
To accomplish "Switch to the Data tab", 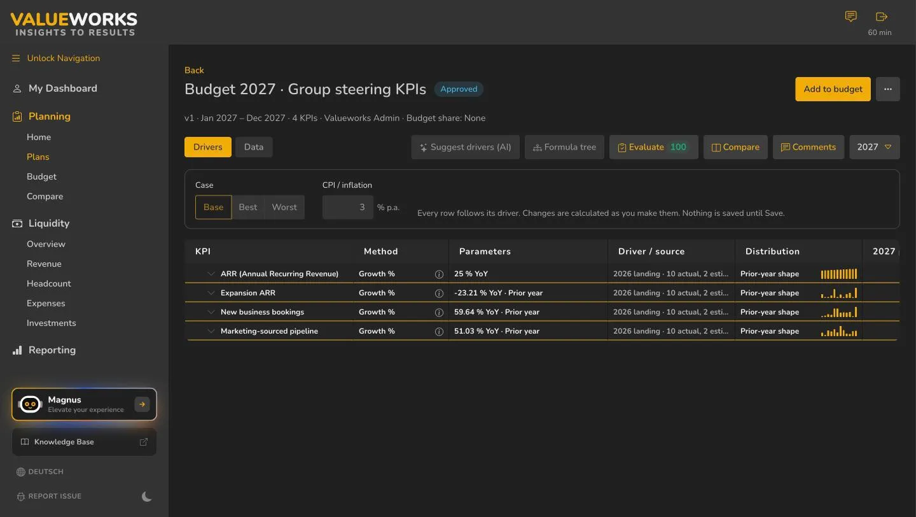I will coord(254,147).
